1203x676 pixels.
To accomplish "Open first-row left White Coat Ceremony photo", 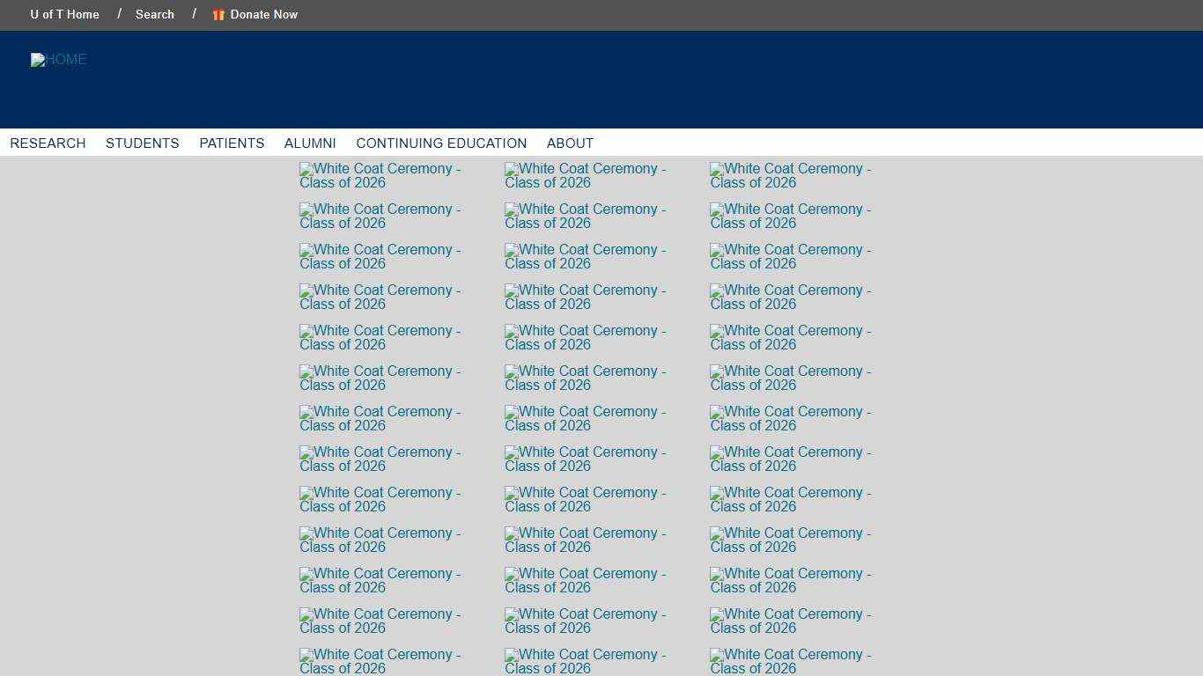I will (x=380, y=176).
